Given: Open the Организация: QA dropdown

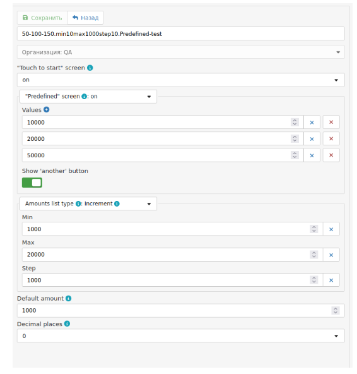Looking at the screenshot, I should pos(181,52).
